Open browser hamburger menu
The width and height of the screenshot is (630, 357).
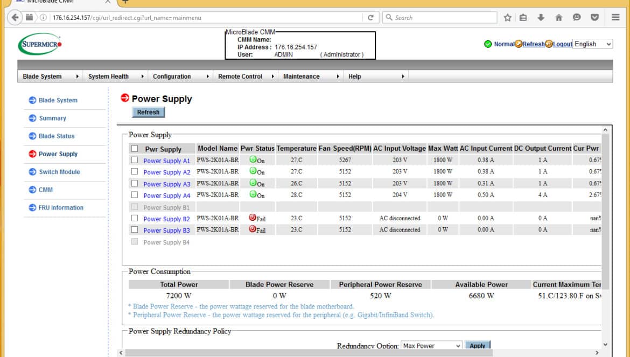615,17
